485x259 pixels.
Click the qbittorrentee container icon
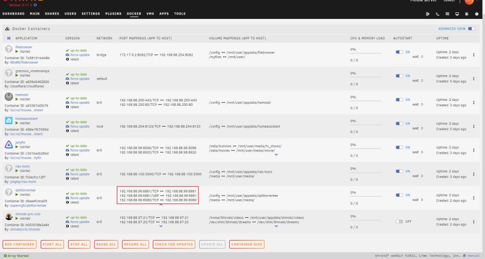9,192
